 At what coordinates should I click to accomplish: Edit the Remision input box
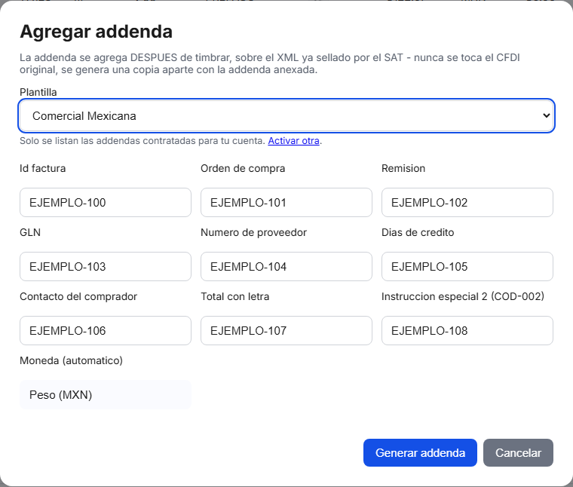point(467,202)
